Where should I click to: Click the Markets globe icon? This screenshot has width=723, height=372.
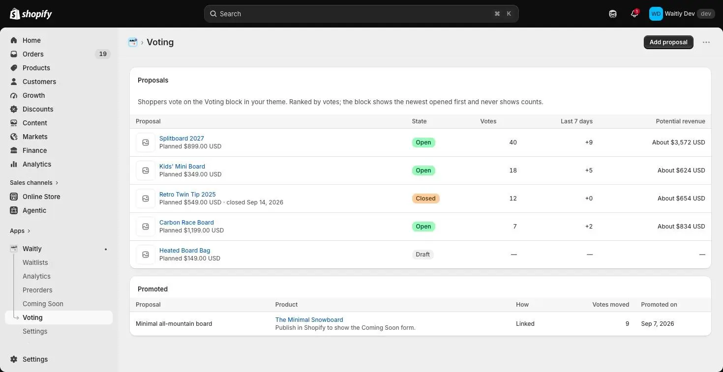pyautogui.click(x=14, y=137)
